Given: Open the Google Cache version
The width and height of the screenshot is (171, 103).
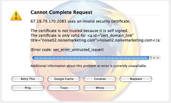Looking at the screenshot, I should coord(64,79).
